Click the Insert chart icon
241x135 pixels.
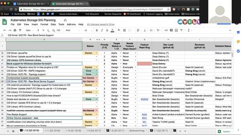coord(176,30)
